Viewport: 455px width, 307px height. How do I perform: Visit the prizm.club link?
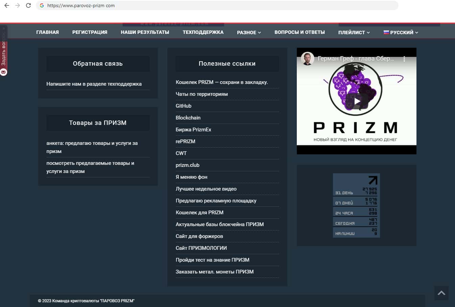(188, 165)
